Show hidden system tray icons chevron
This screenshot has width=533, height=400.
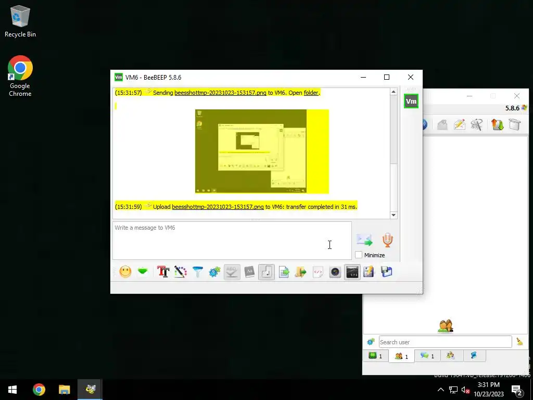pos(440,390)
